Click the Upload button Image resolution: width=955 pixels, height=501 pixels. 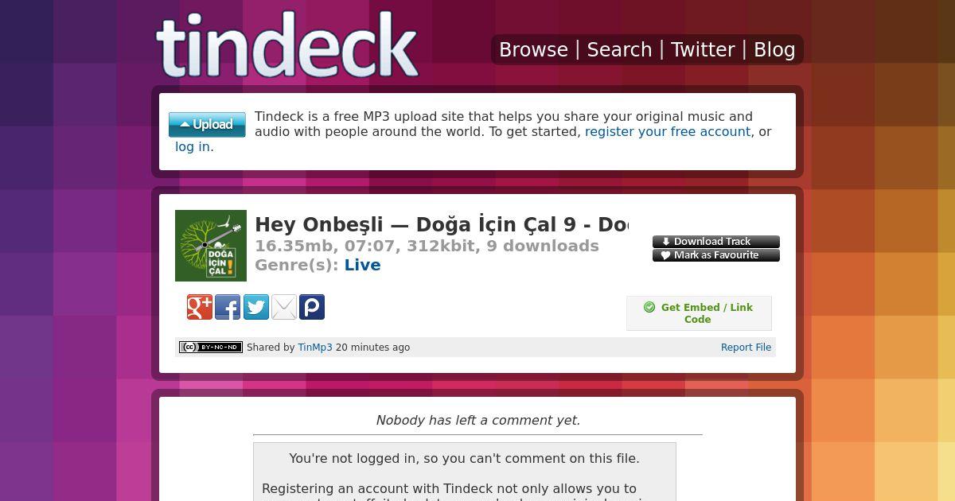point(207,125)
